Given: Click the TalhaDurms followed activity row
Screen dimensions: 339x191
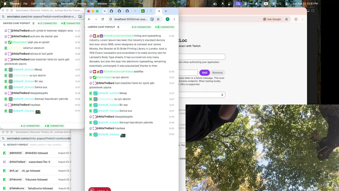Looking at the screenshot, I should click(35, 188).
